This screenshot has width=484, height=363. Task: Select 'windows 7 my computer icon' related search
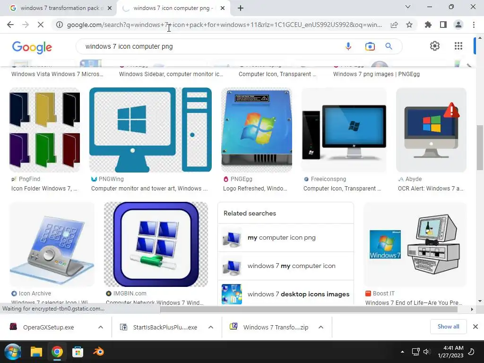point(285,266)
